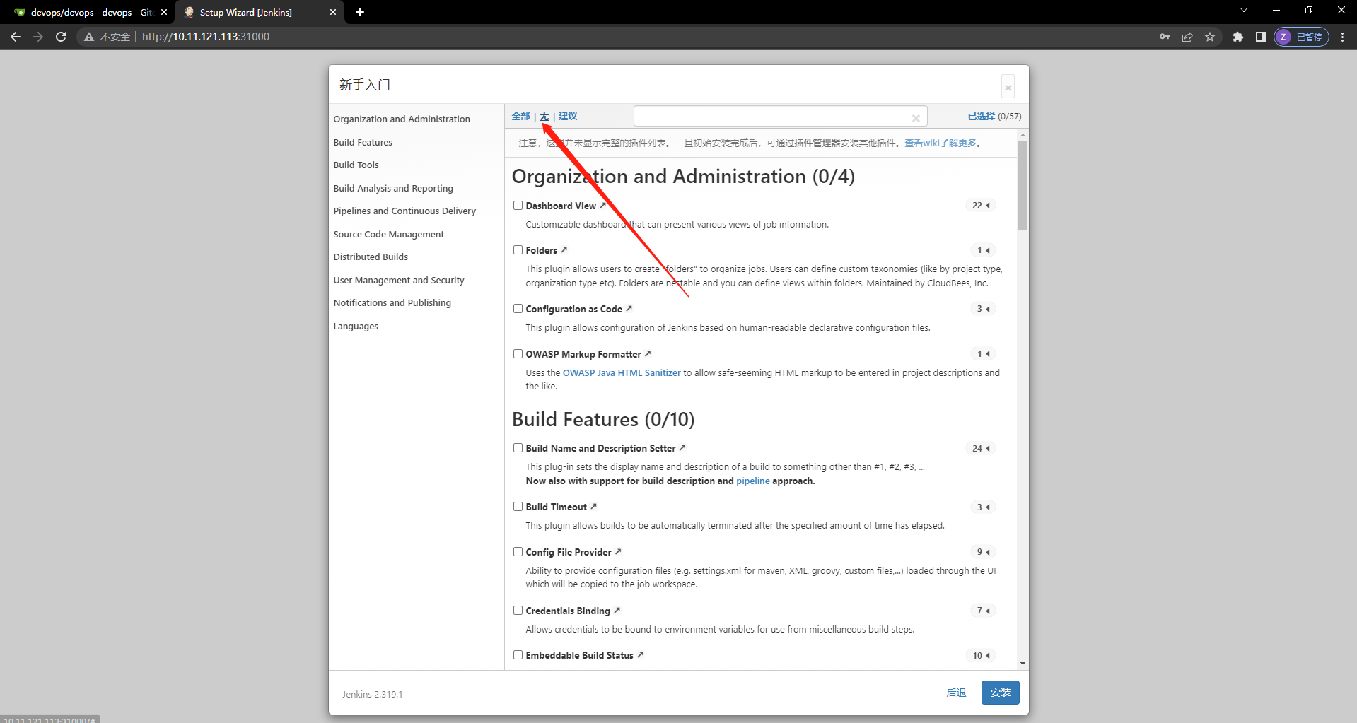The image size is (1357, 723).
Task: Select suggested plugins with 建议 link
Action: pos(568,116)
